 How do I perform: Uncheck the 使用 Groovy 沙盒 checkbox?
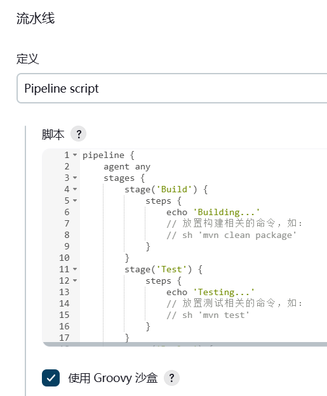(51, 378)
